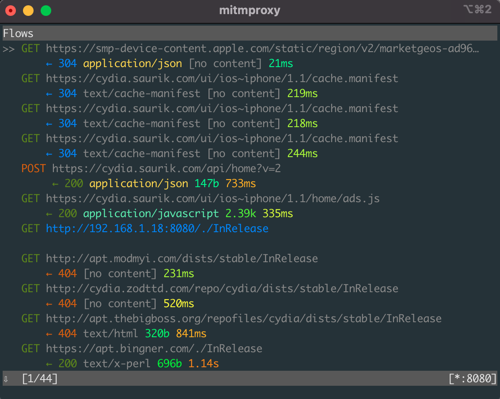Click the [1/44] flow counter
This screenshot has height=399, width=500.
click(x=40, y=378)
